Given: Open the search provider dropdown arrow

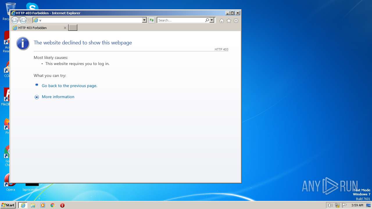Looking at the screenshot, I should click(x=212, y=20).
